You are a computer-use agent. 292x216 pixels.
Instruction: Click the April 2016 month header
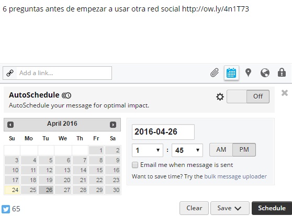pos(62,124)
